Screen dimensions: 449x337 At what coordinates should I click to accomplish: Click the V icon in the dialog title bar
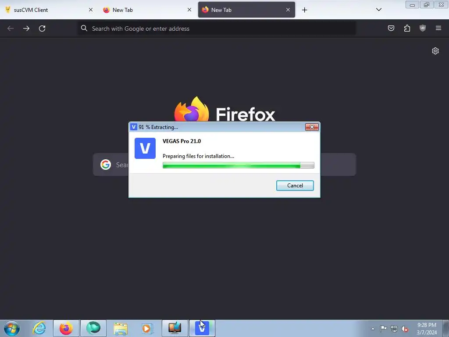point(134,127)
